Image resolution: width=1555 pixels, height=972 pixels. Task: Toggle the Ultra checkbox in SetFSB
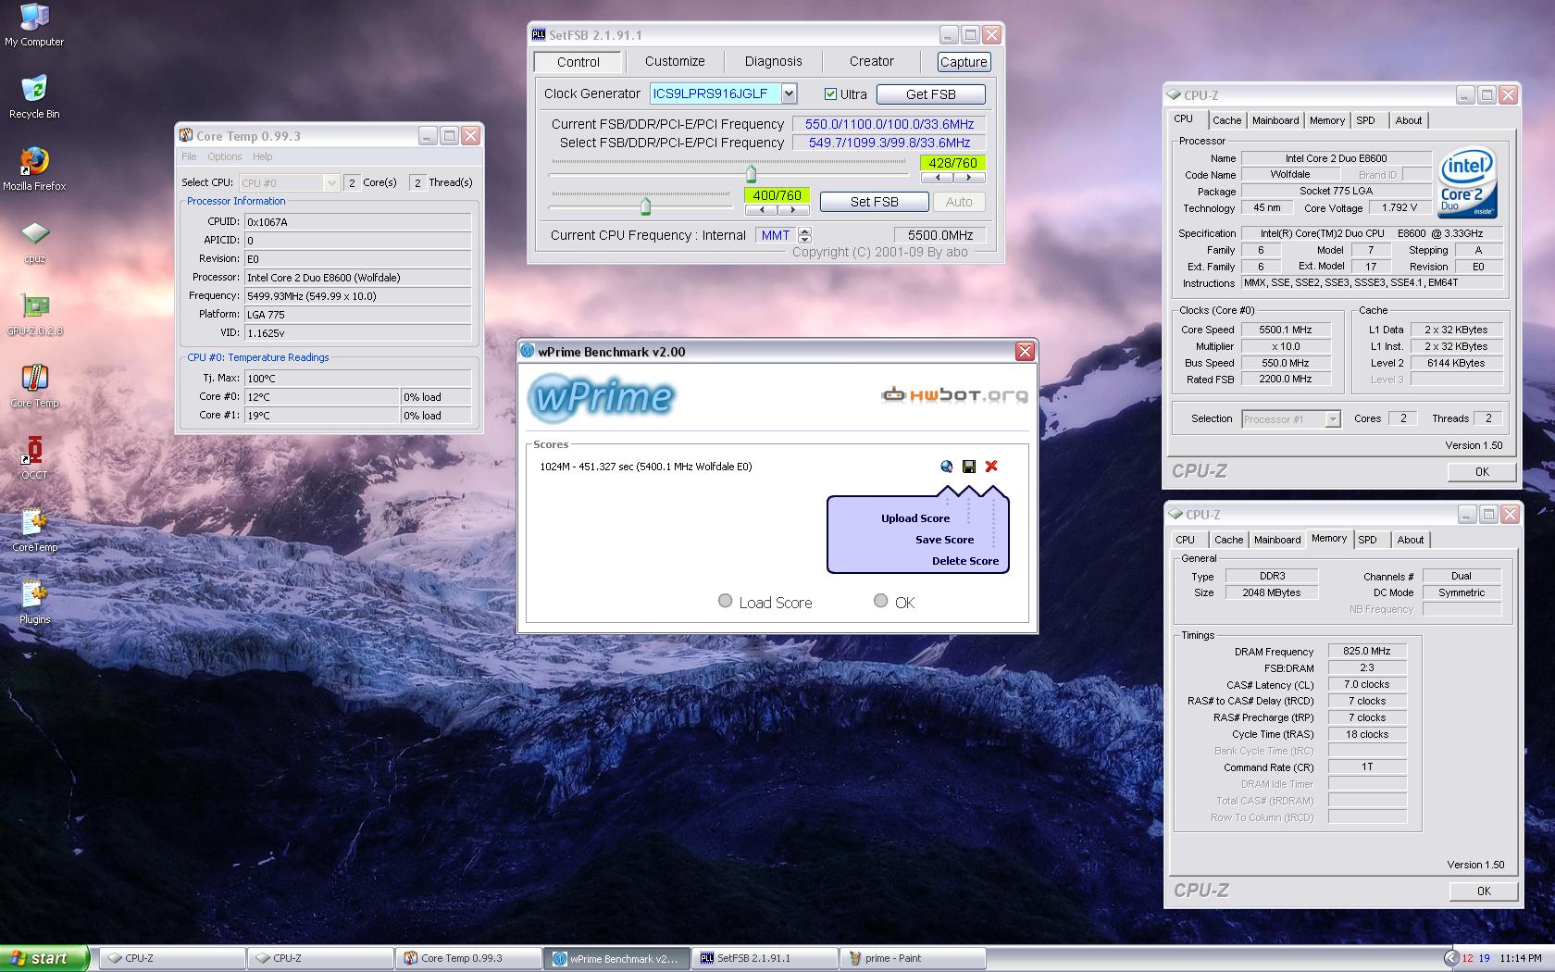[830, 94]
